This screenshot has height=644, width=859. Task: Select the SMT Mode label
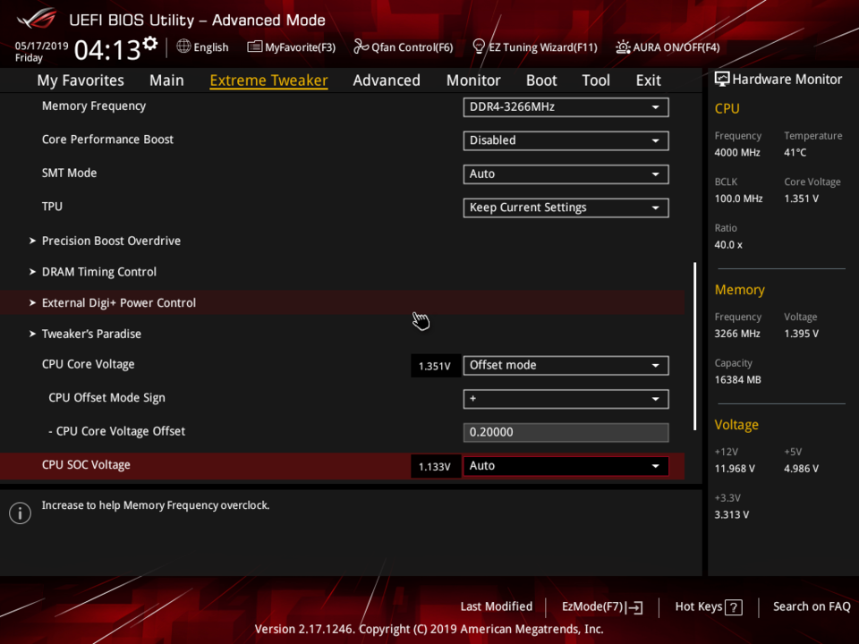click(69, 173)
